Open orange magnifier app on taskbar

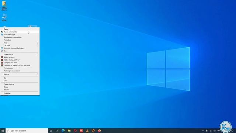(x=93, y=130)
